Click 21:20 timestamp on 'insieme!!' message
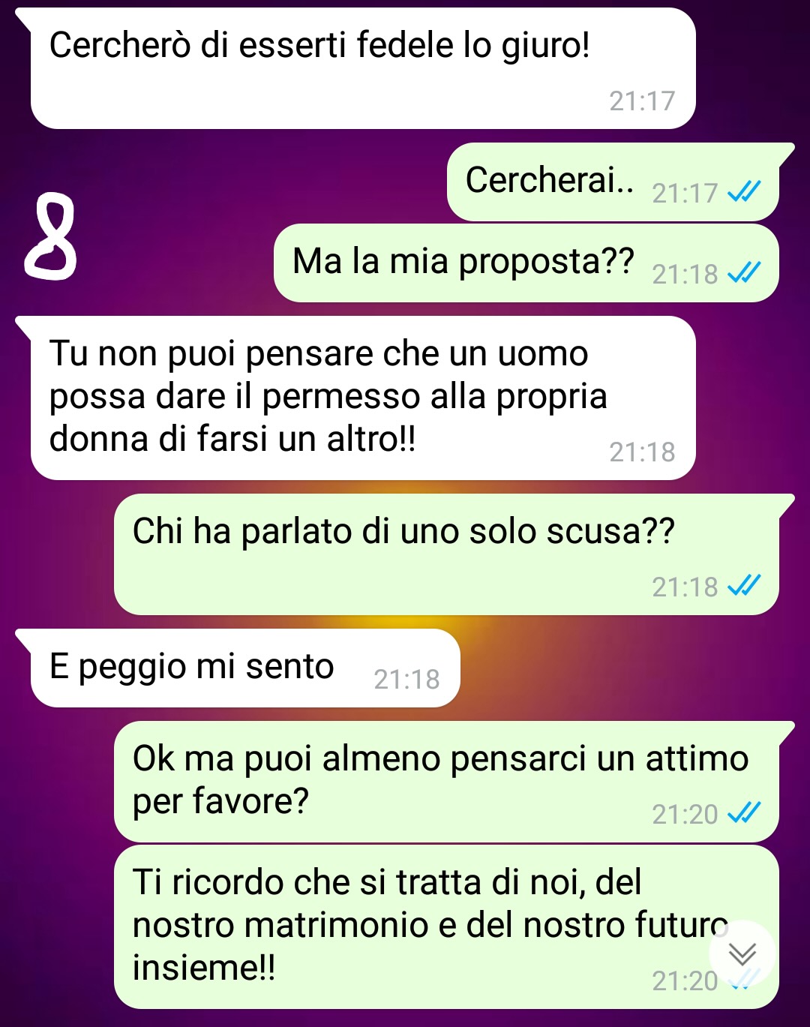810x1027 pixels. coord(685,980)
